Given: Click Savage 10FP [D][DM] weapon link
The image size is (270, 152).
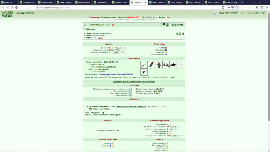Looking at the screenshot, I should [x=229, y=13].
